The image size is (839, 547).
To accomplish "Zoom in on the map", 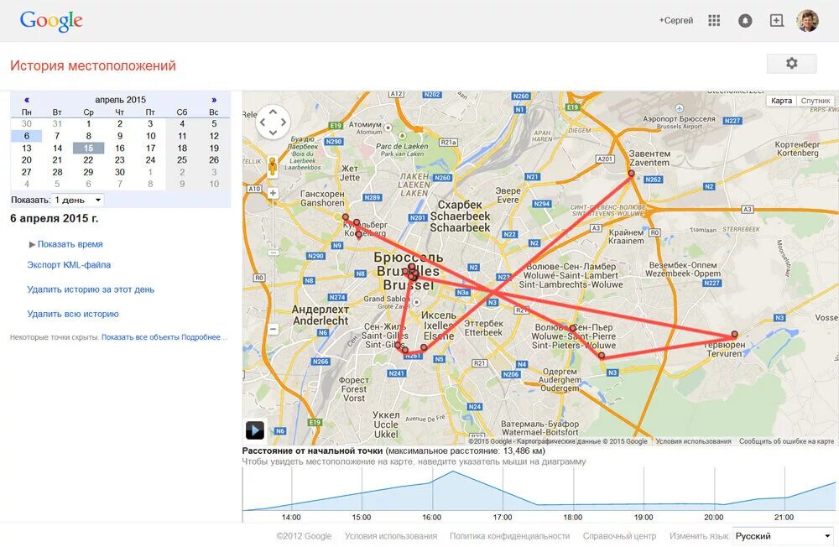I will 273,193.
